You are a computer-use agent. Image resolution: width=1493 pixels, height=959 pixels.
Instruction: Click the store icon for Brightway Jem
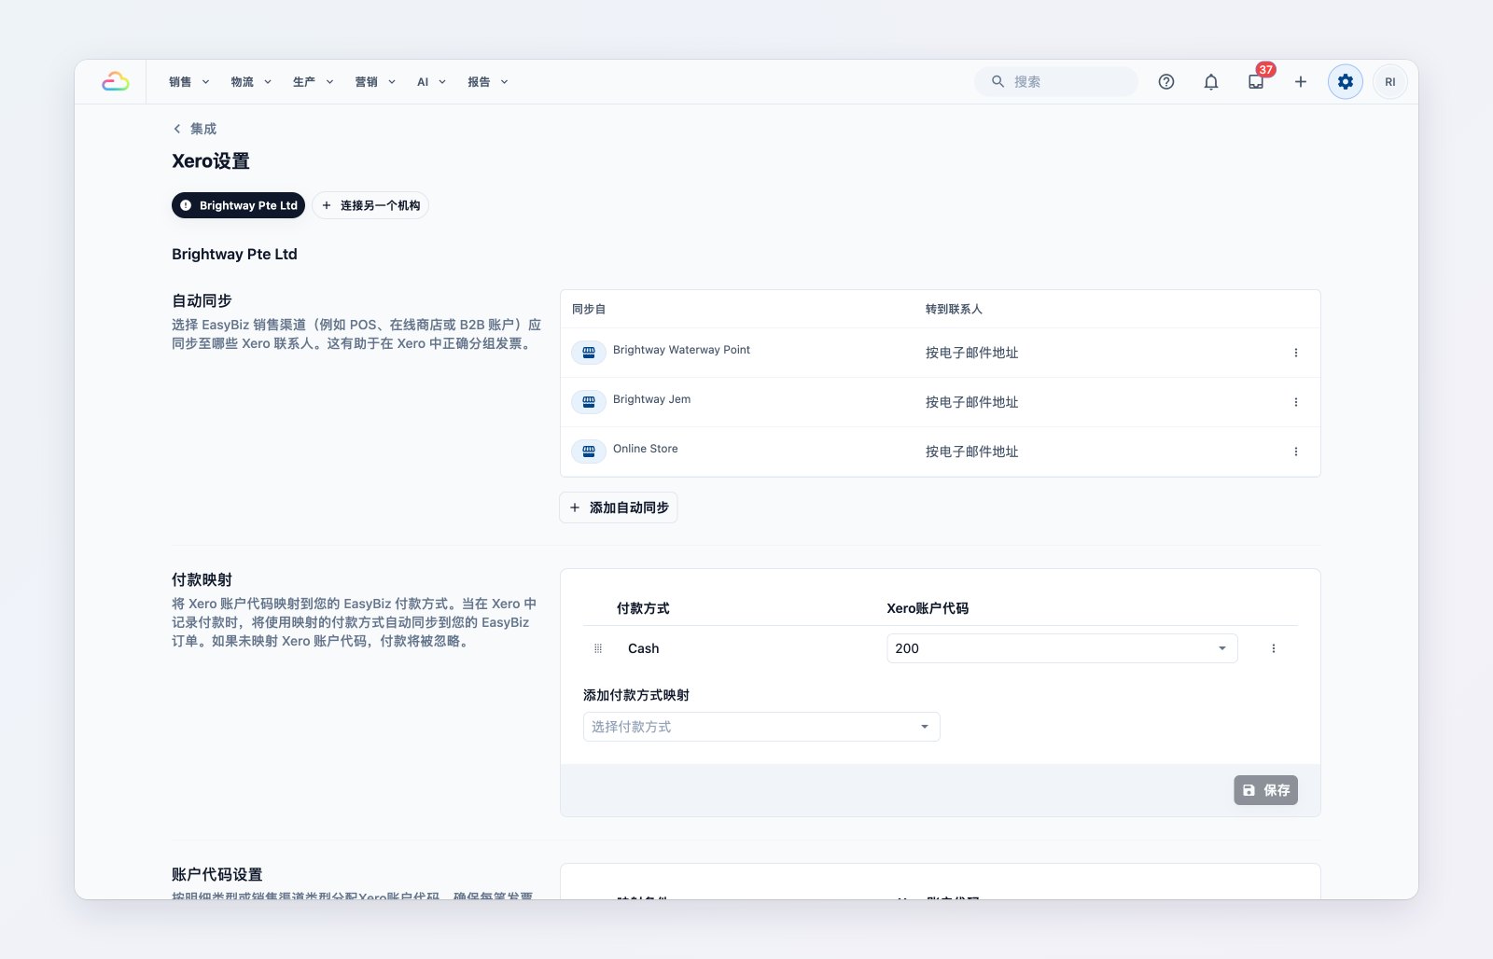point(589,402)
